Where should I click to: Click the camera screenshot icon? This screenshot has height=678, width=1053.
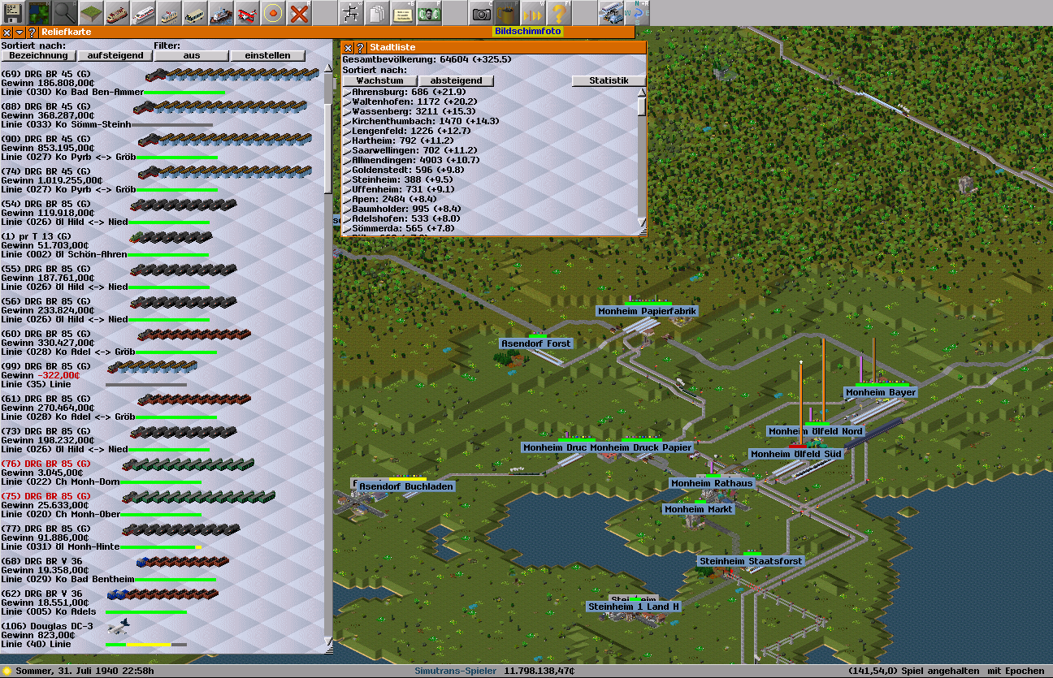[x=481, y=12]
